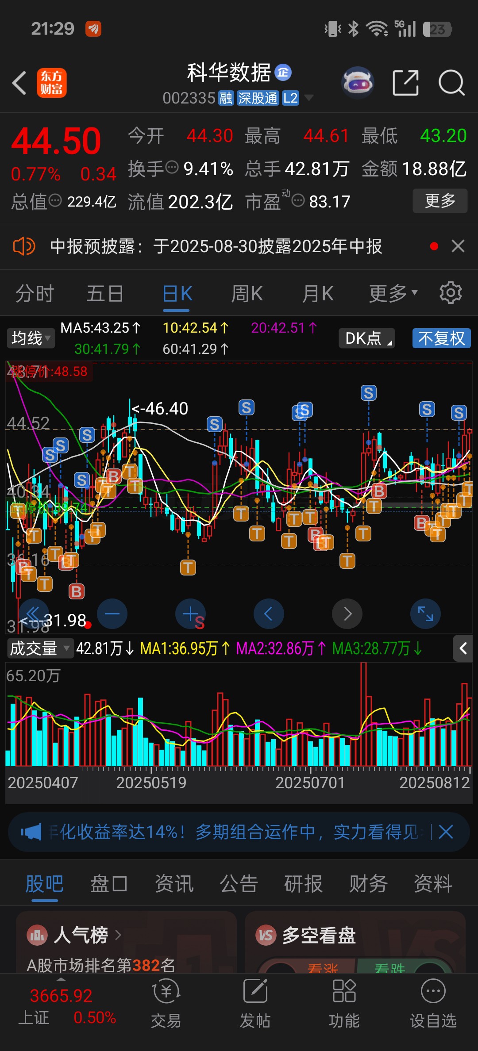Expand chart to fullscreen
Viewport: 478px width, 1051px height.
point(425,614)
